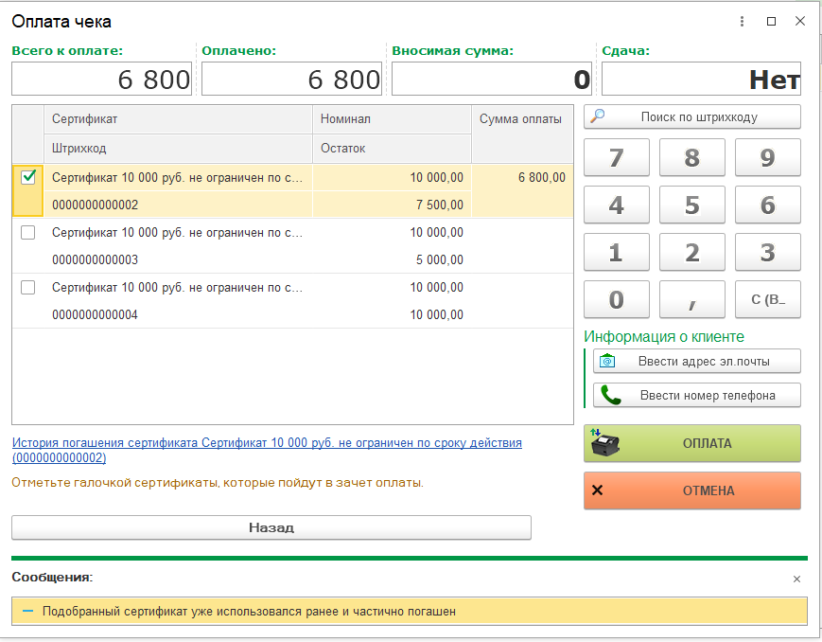This screenshot has width=822, height=642.
Task: Click the X icon on ОТМЕНА button
Action: pos(597,490)
